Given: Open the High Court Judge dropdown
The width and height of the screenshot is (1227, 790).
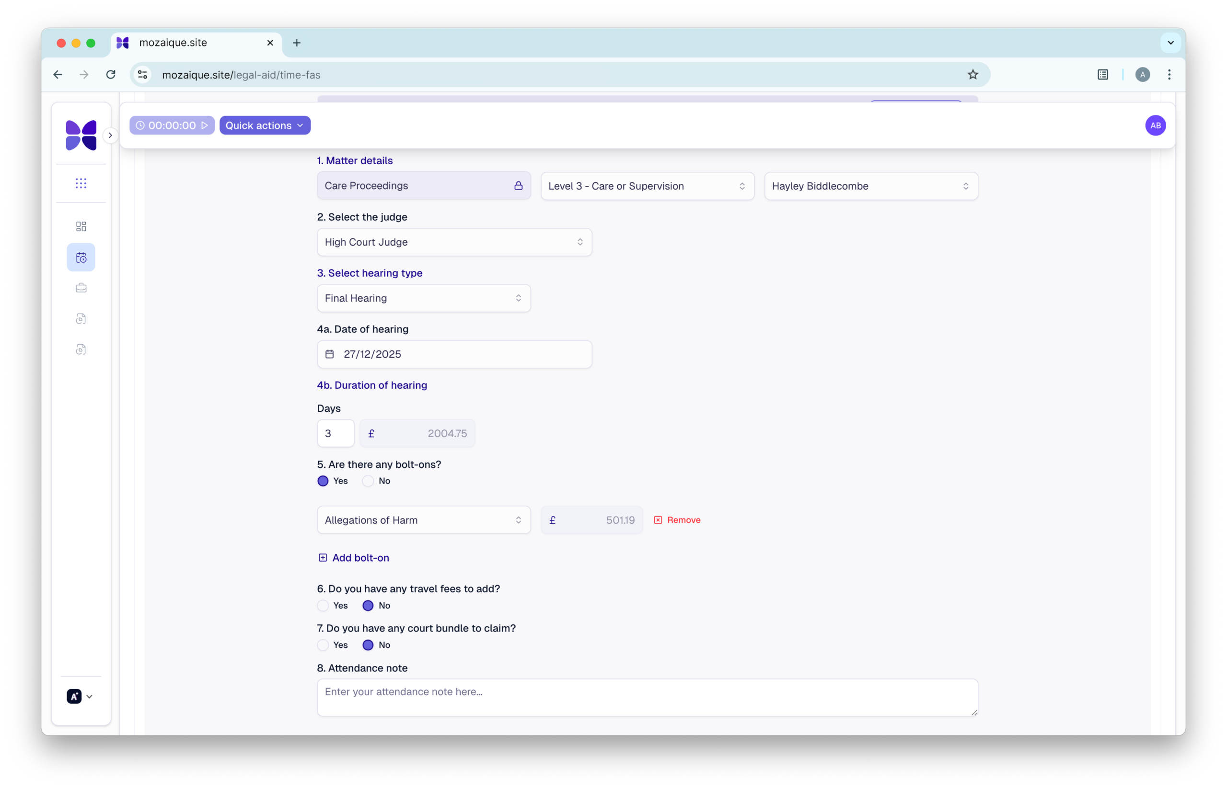Looking at the screenshot, I should coord(454,242).
